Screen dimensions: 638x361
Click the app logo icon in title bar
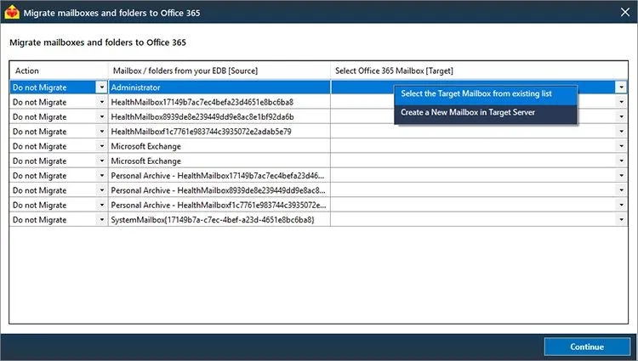(12, 12)
